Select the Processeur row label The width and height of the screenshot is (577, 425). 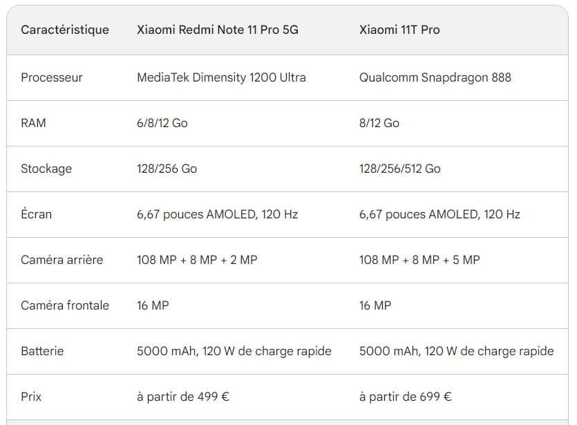pos(52,77)
